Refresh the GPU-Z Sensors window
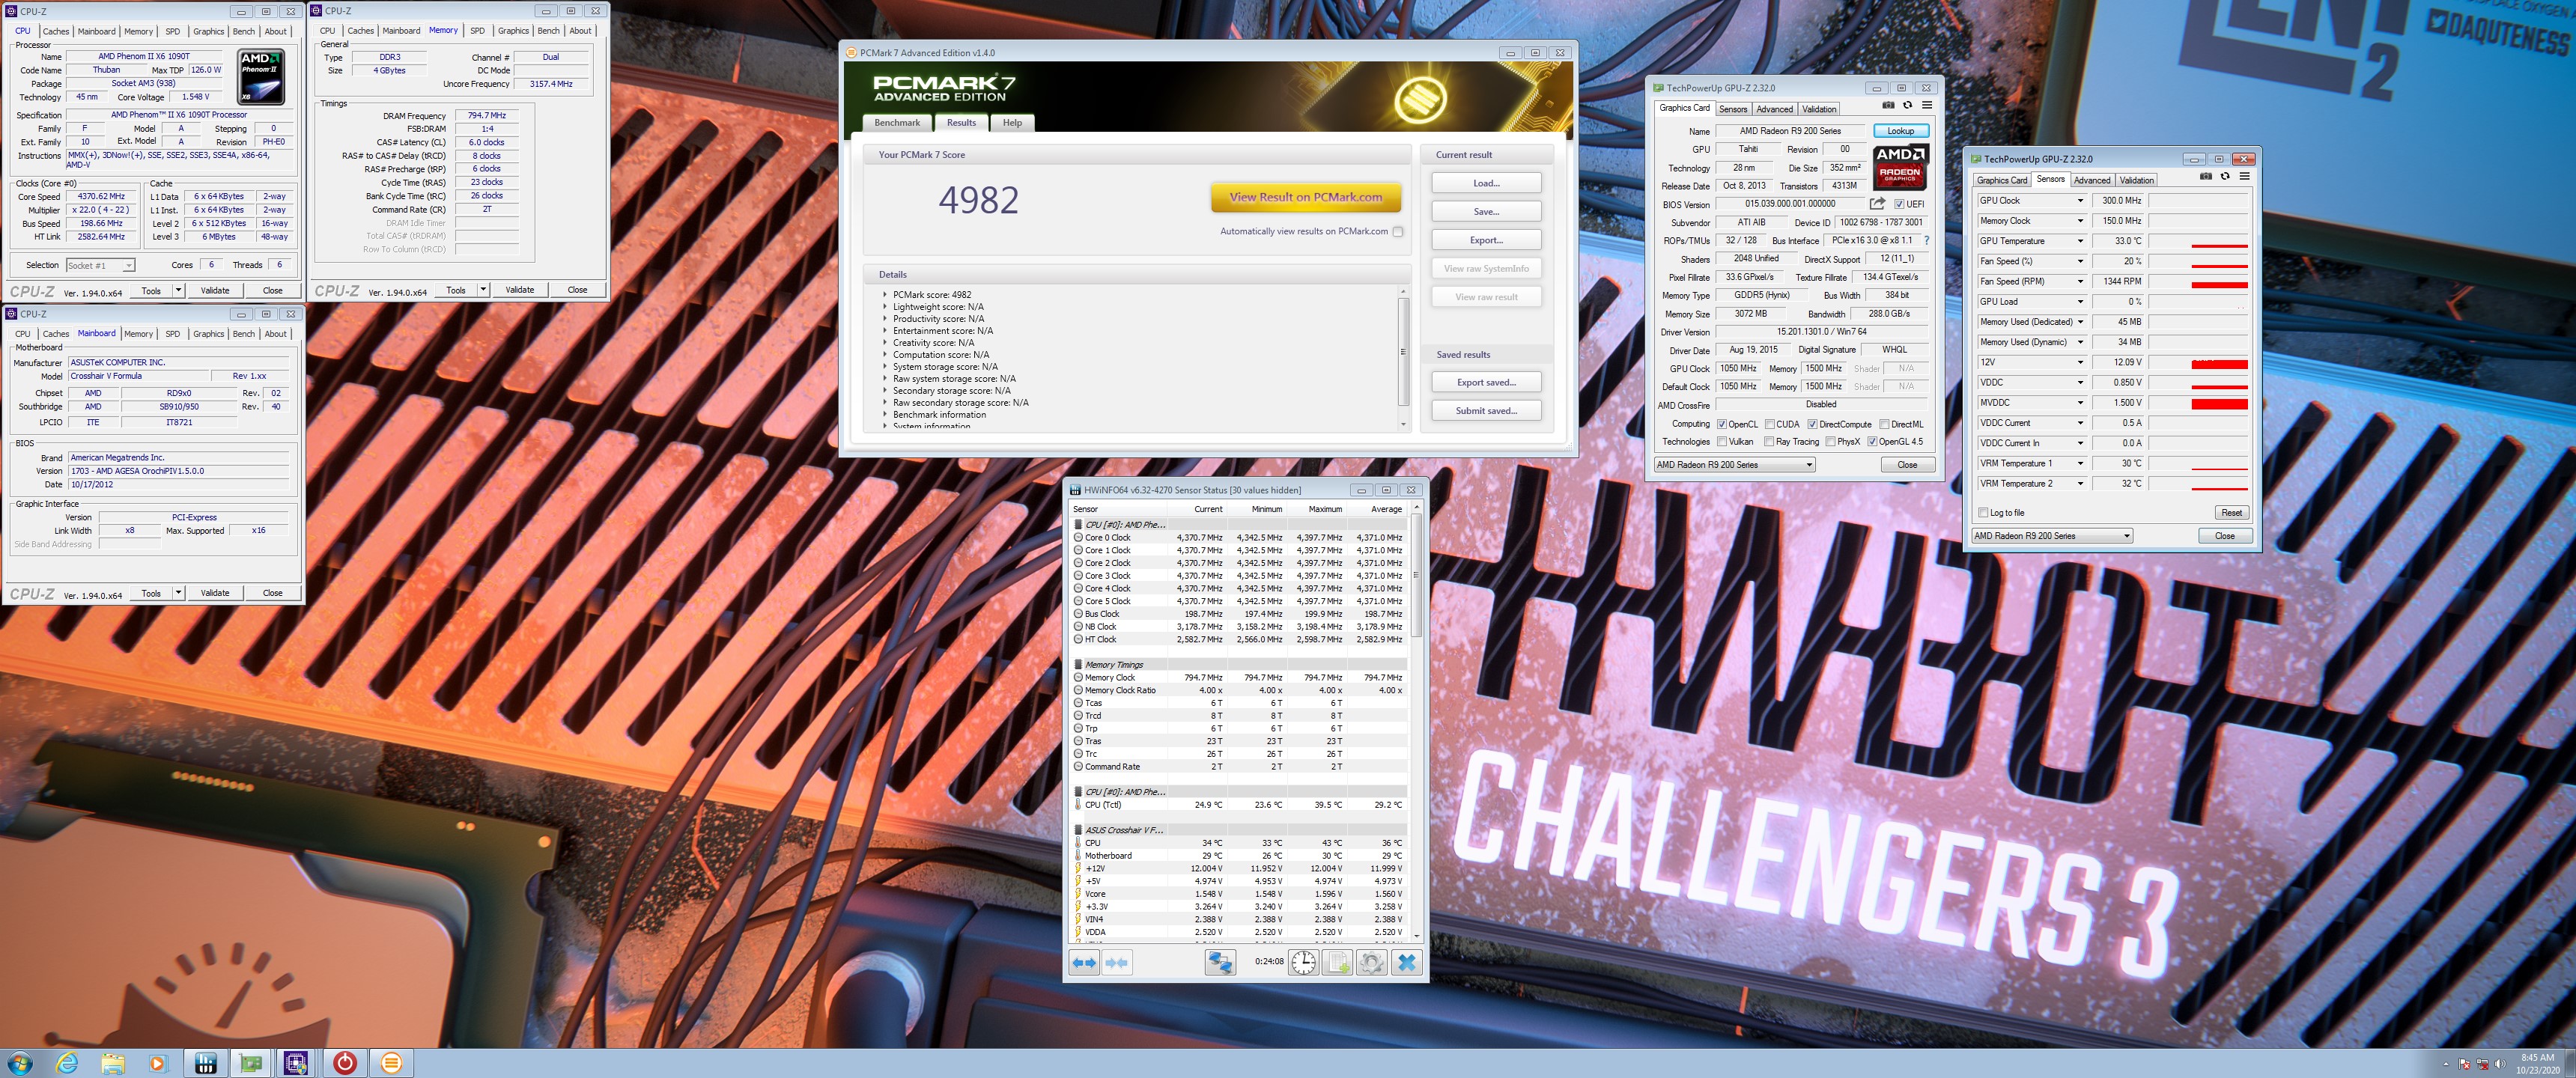 coord(2225,176)
